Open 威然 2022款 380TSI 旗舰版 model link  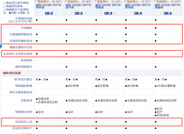click(167, 6)
